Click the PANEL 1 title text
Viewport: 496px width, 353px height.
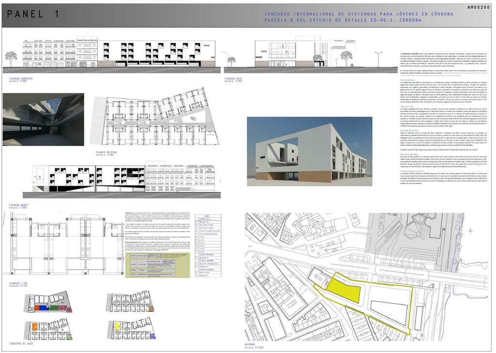(34, 16)
